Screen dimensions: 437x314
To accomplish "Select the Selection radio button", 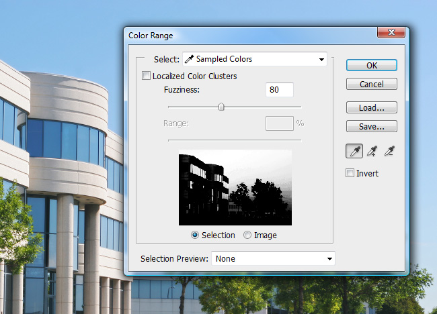I will pyautogui.click(x=195, y=235).
